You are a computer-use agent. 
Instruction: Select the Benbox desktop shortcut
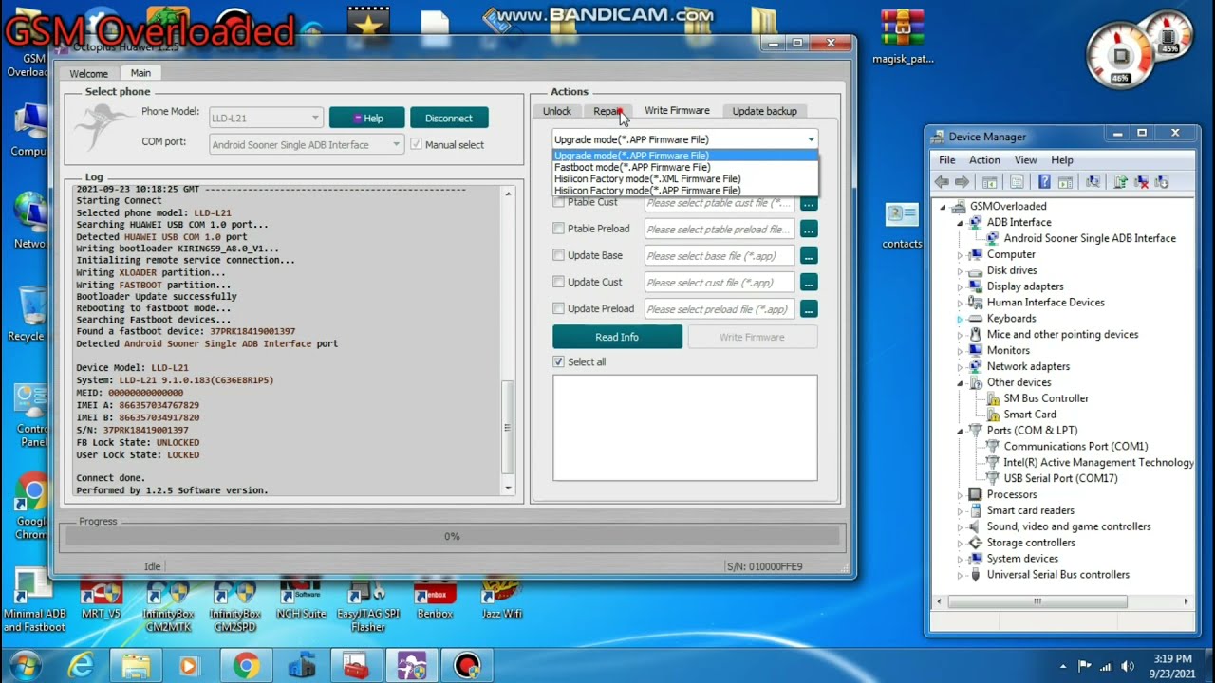pos(435,600)
